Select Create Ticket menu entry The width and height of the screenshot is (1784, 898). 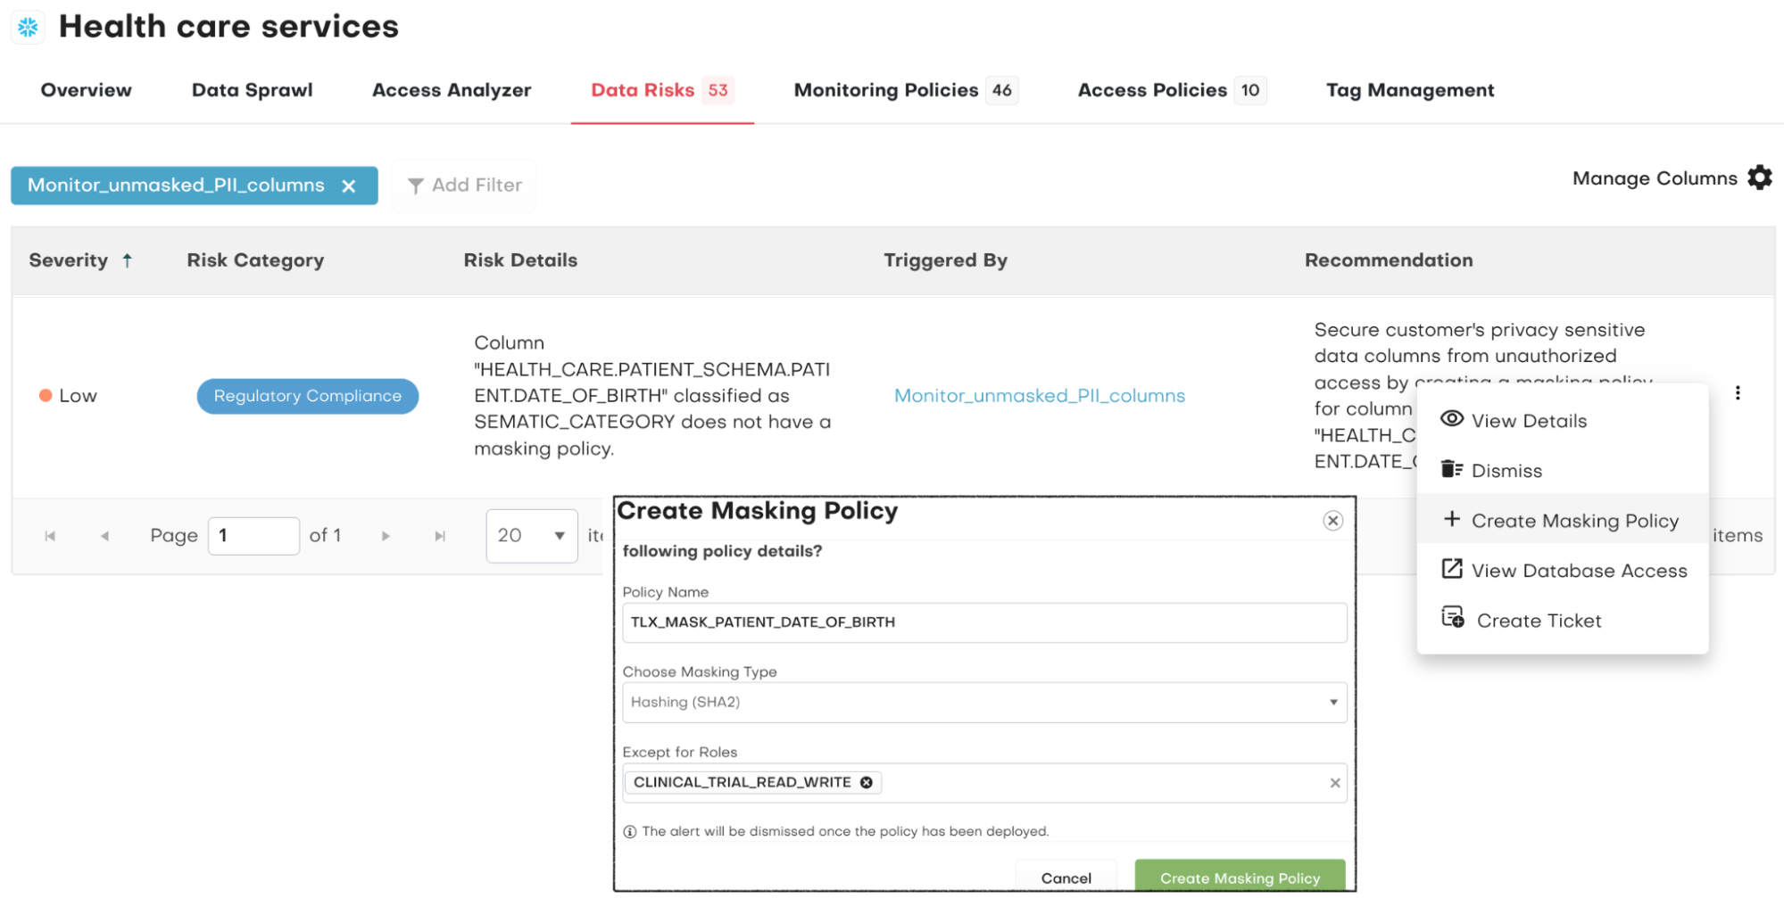(x=1562, y=621)
